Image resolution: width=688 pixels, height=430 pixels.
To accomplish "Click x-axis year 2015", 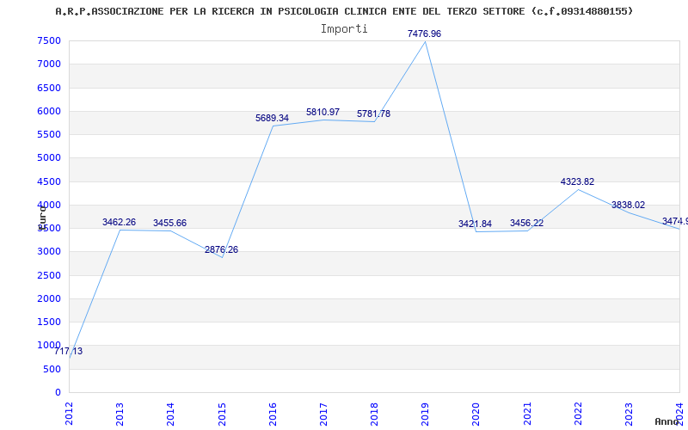I will click(222, 414).
